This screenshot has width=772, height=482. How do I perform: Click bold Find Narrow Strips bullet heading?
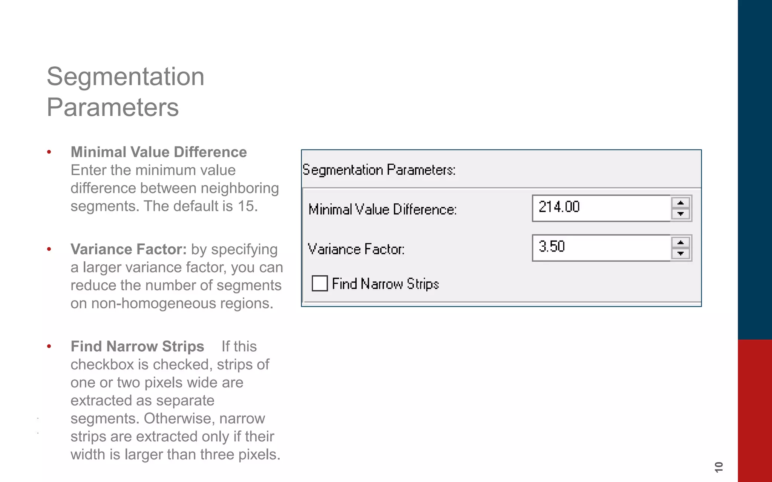pyautogui.click(x=137, y=346)
